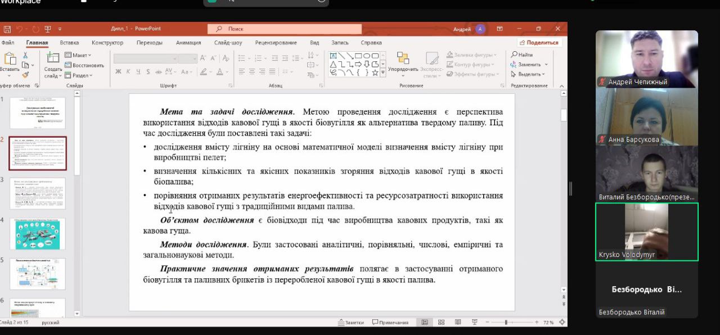Image resolution: width=720 pixels, height=335 pixels.
Task: Select the rectangle shape in gallery
Action: click(x=358, y=56)
